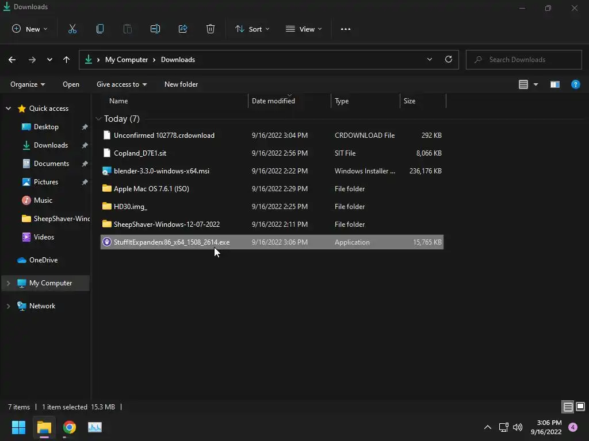589x441 pixels.
Task: Select Documents in Quick access
Action: 51,164
